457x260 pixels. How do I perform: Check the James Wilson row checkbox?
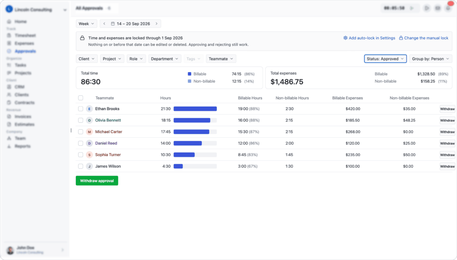pyautogui.click(x=80, y=166)
